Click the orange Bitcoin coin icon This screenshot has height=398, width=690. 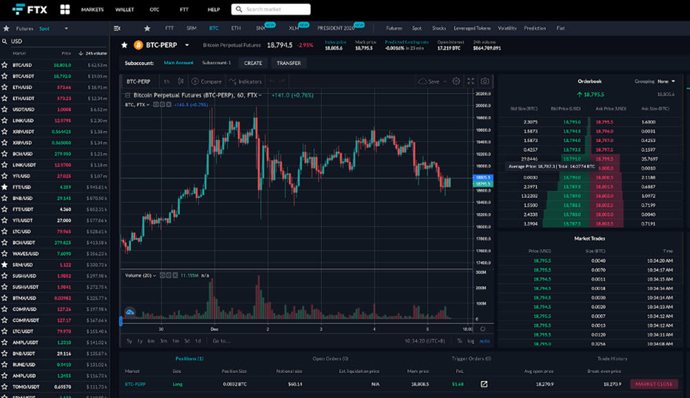(x=138, y=45)
